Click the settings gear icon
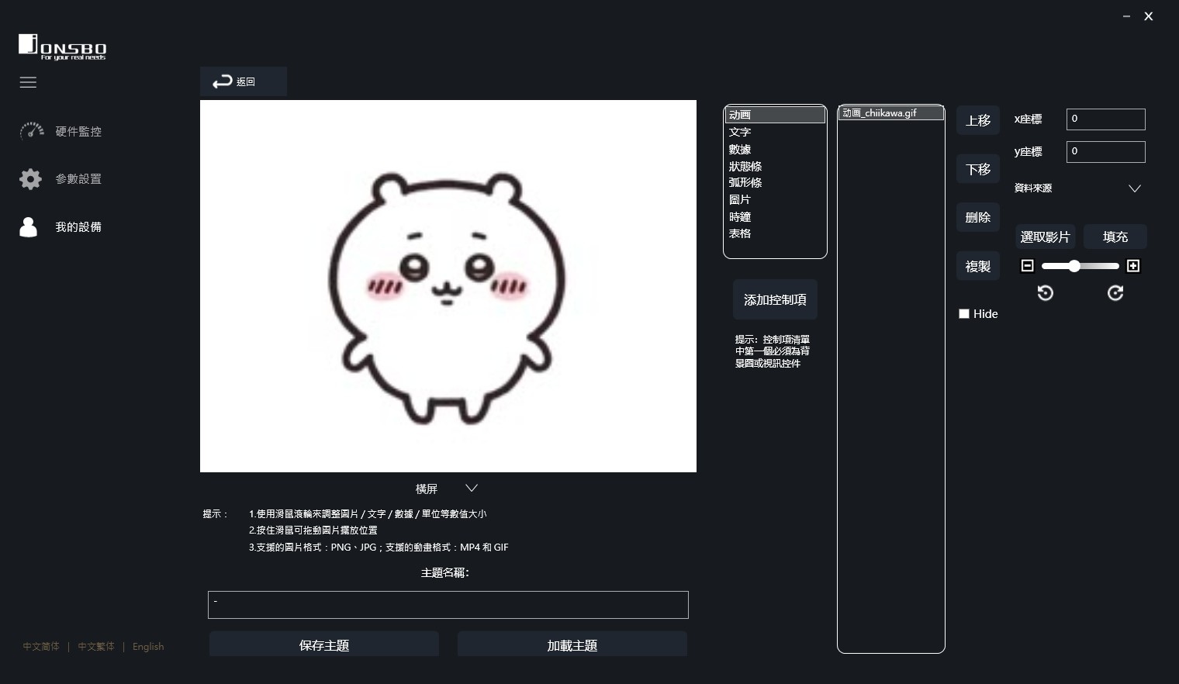Screen dimensions: 1179x684 pos(30,179)
